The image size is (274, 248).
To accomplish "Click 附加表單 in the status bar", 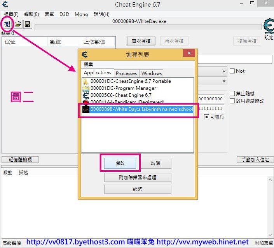I will pyautogui.click(x=264, y=243).
